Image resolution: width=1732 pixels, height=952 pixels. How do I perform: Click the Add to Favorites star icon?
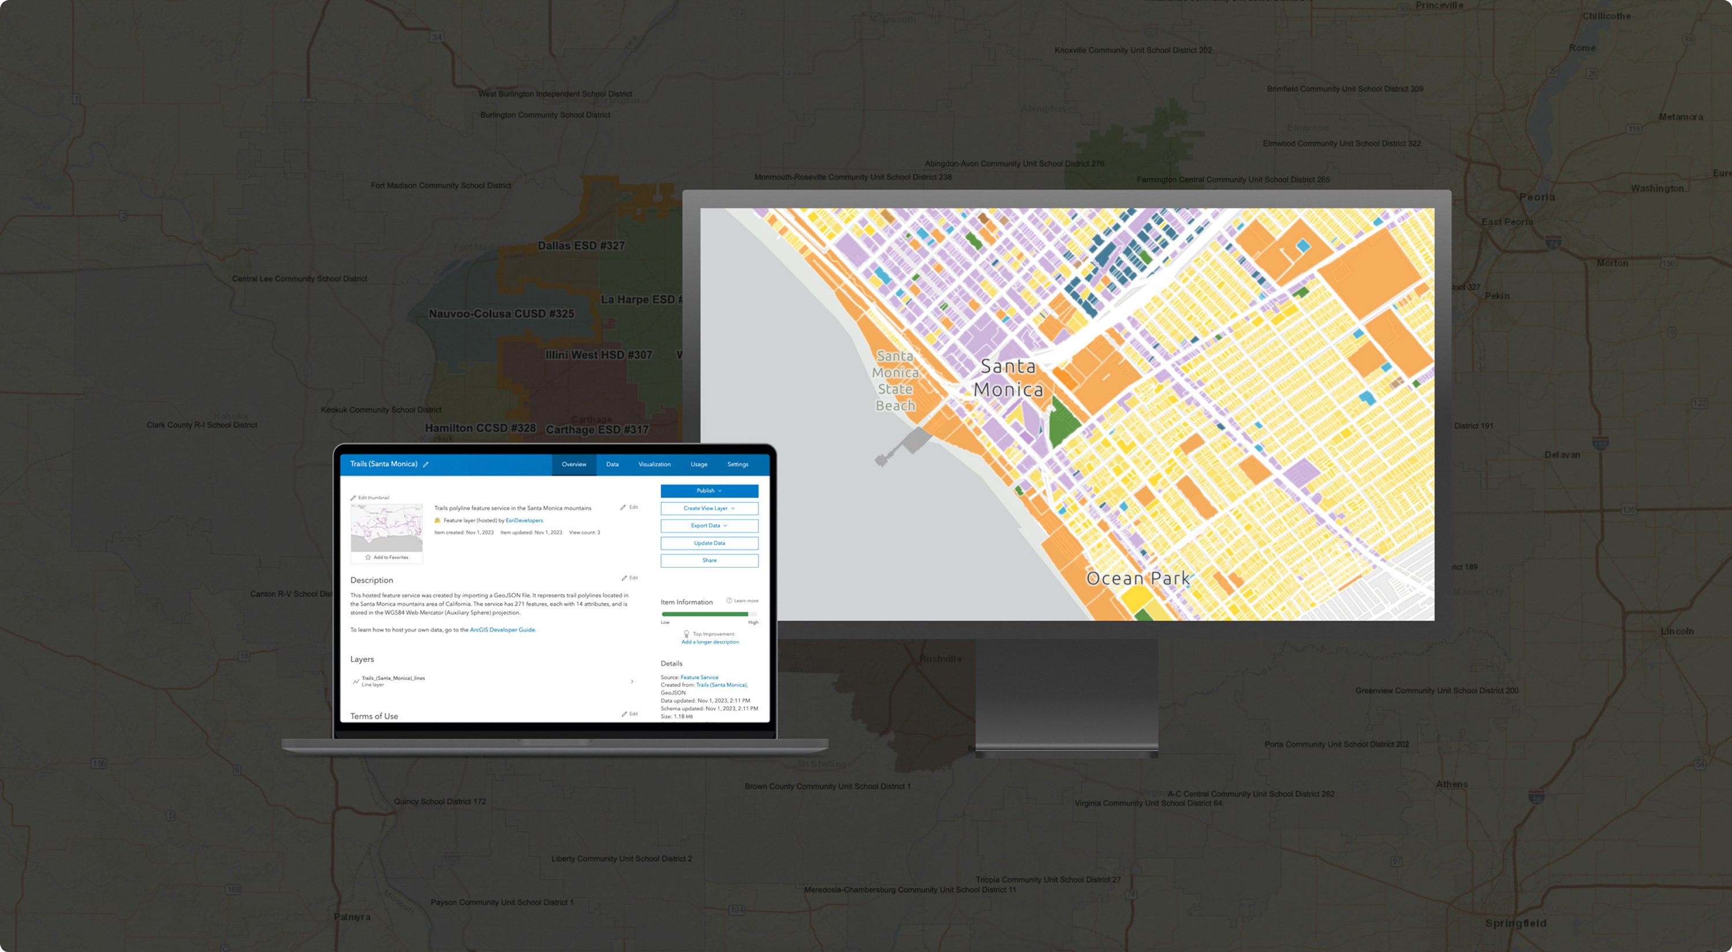click(368, 557)
